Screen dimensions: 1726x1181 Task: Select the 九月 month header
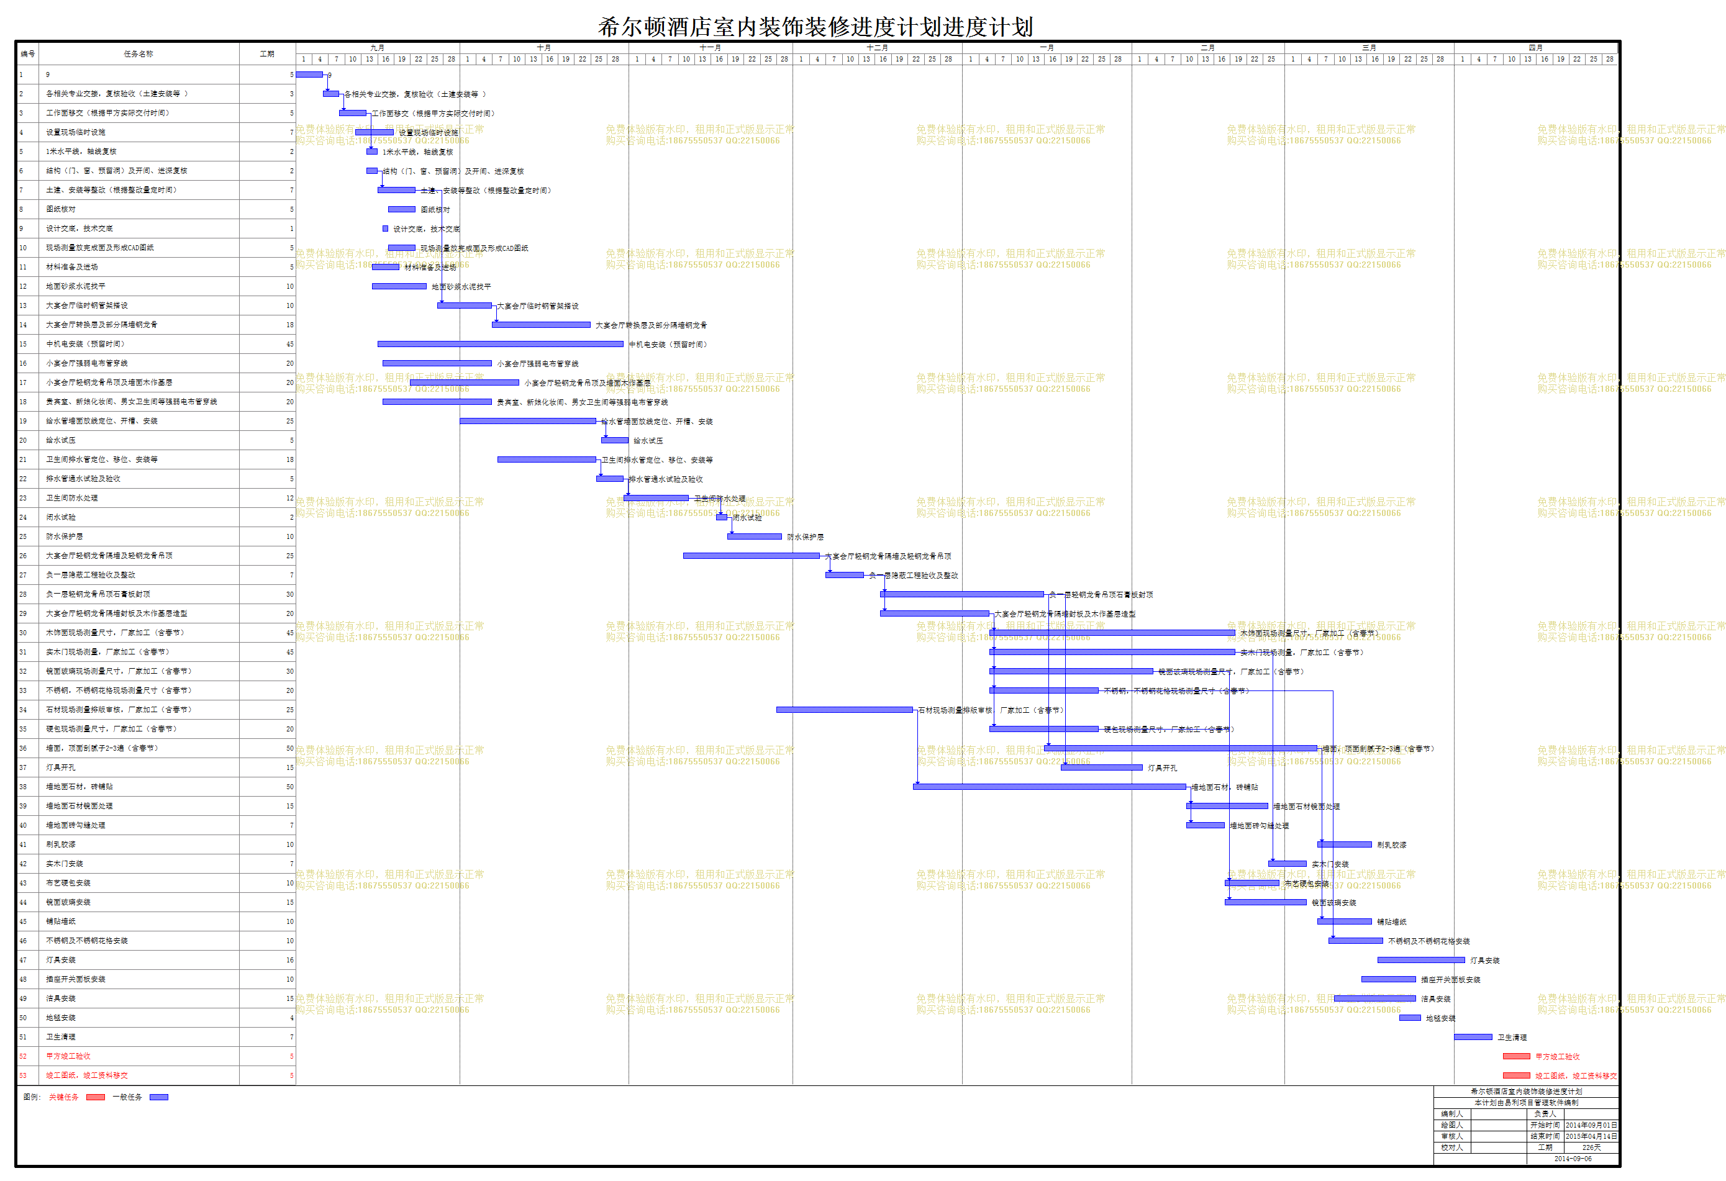[x=377, y=48]
